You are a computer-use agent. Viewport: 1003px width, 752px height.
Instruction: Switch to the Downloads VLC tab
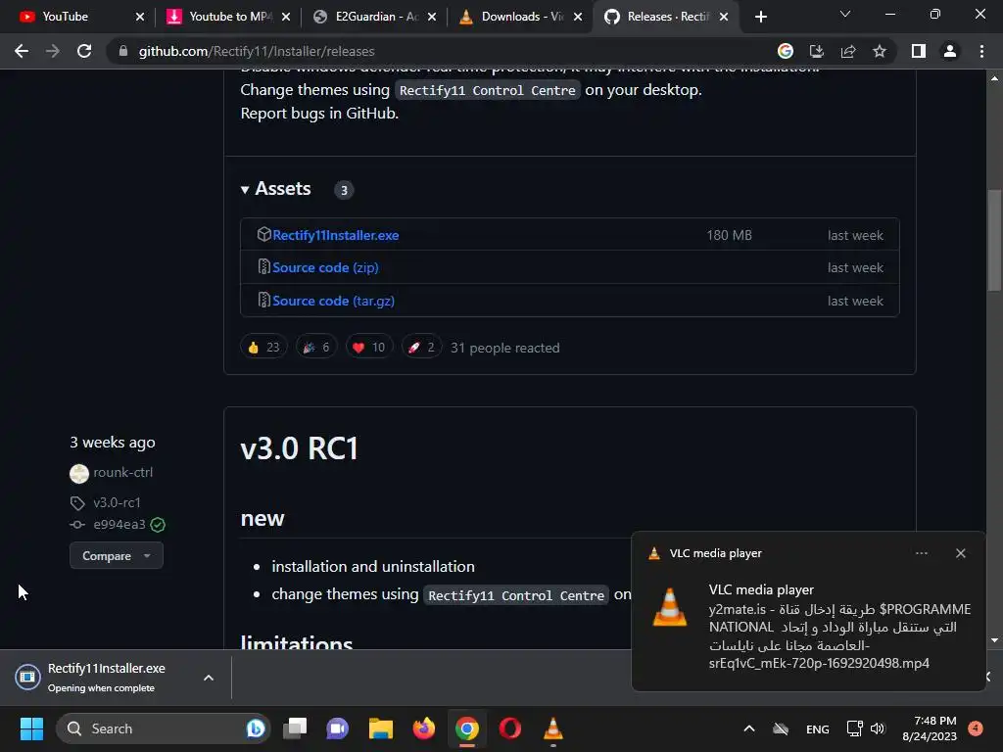(x=521, y=17)
